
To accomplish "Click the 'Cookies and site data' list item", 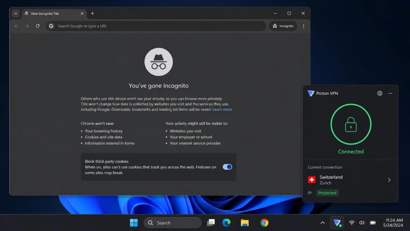I will click(104, 137).
